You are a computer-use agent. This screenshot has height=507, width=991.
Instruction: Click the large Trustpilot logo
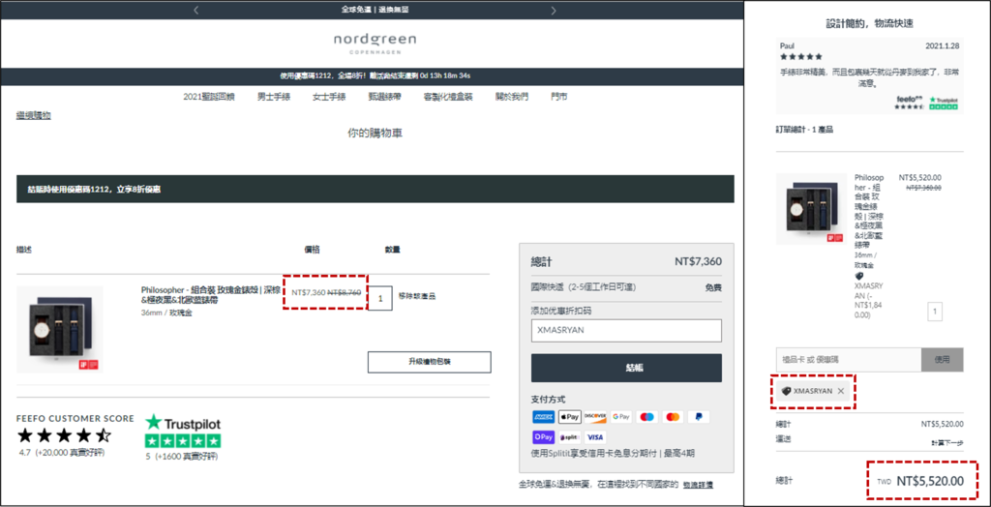click(183, 422)
